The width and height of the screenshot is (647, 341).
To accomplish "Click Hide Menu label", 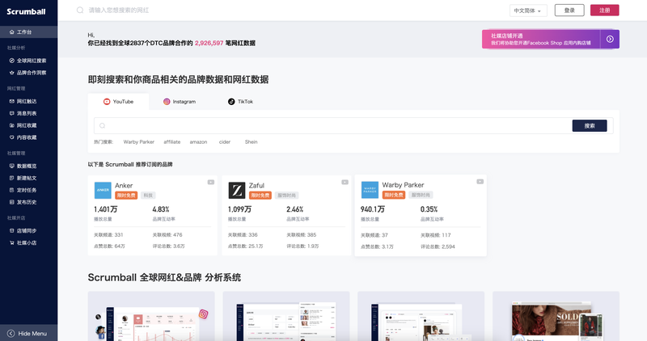I will 32,333.
